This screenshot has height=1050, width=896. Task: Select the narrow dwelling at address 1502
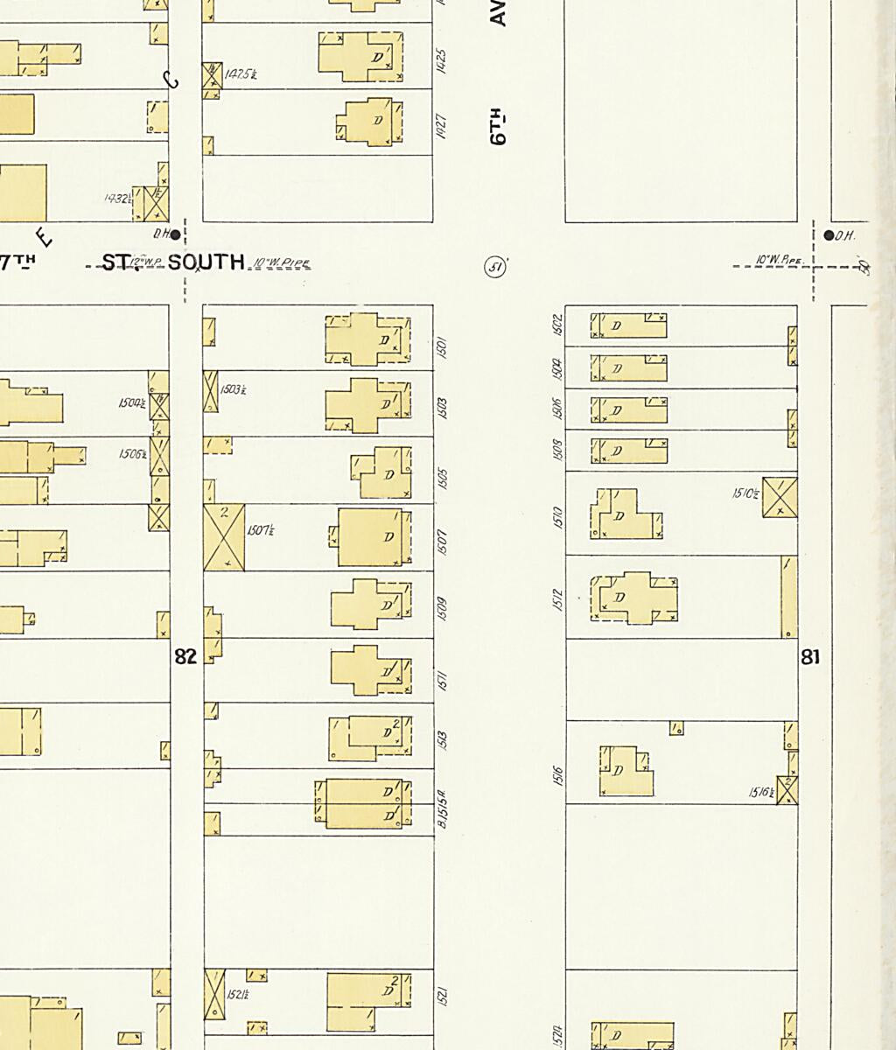pos(628,325)
